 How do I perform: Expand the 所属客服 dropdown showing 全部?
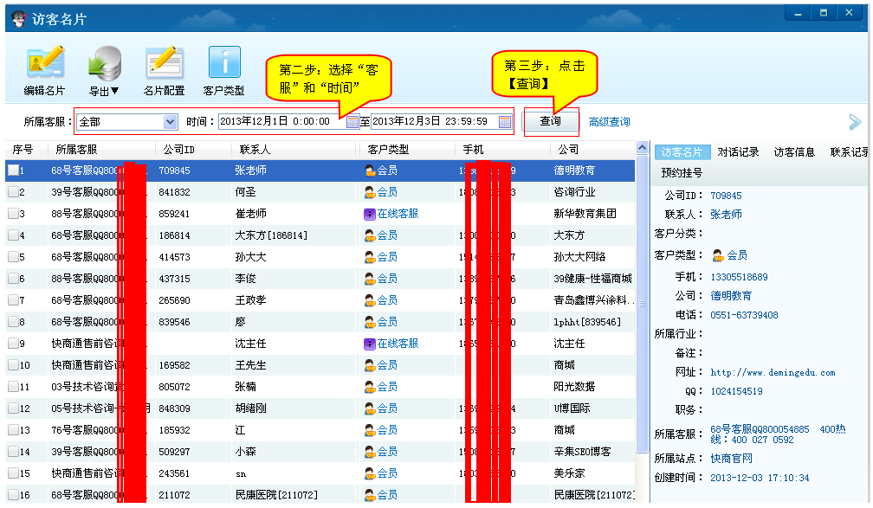(x=170, y=122)
